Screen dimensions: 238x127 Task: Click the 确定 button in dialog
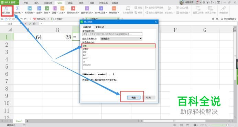coord(133,98)
